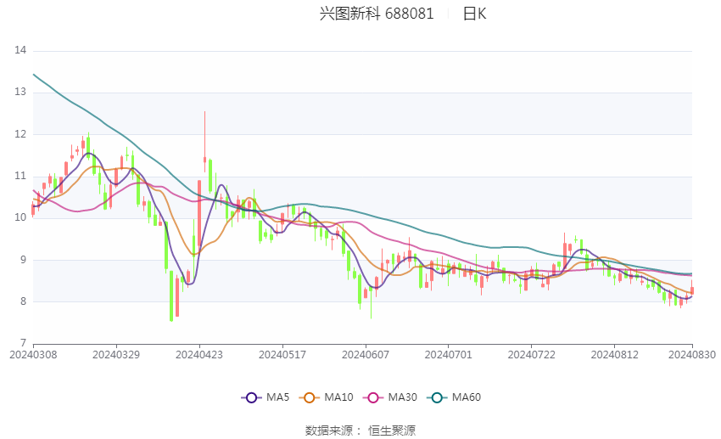721x439 pixels.
Task: Click the x-axis date 20240329
Action: pyautogui.click(x=116, y=355)
